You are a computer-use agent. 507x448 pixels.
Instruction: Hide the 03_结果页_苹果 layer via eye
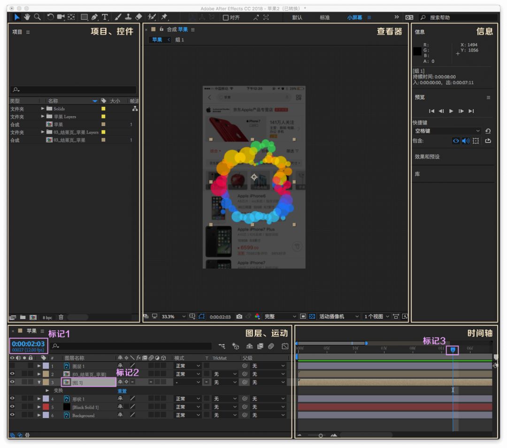(x=12, y=374)
